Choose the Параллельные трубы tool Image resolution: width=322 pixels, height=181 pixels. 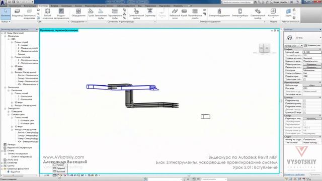[115, 14]
